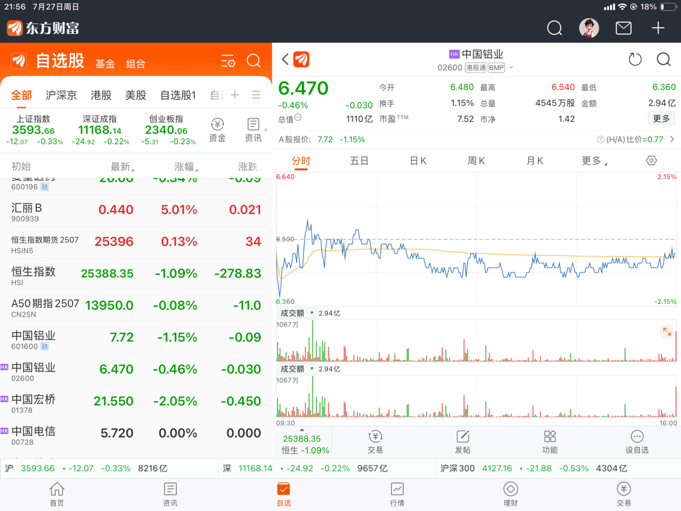Select the 恒生指数 HSI row
Image resolution: width=681 pixels, height=511 pixels.
point(136,274)
